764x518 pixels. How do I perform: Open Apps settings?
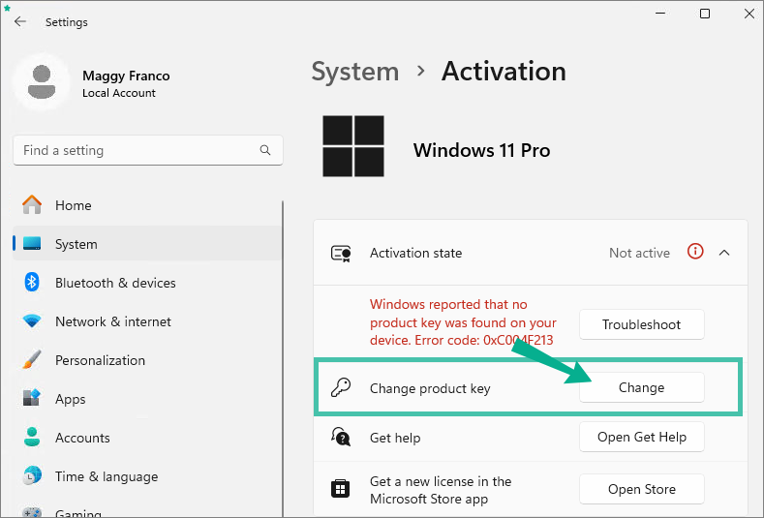pyautogui.click(x=147, y=399)
